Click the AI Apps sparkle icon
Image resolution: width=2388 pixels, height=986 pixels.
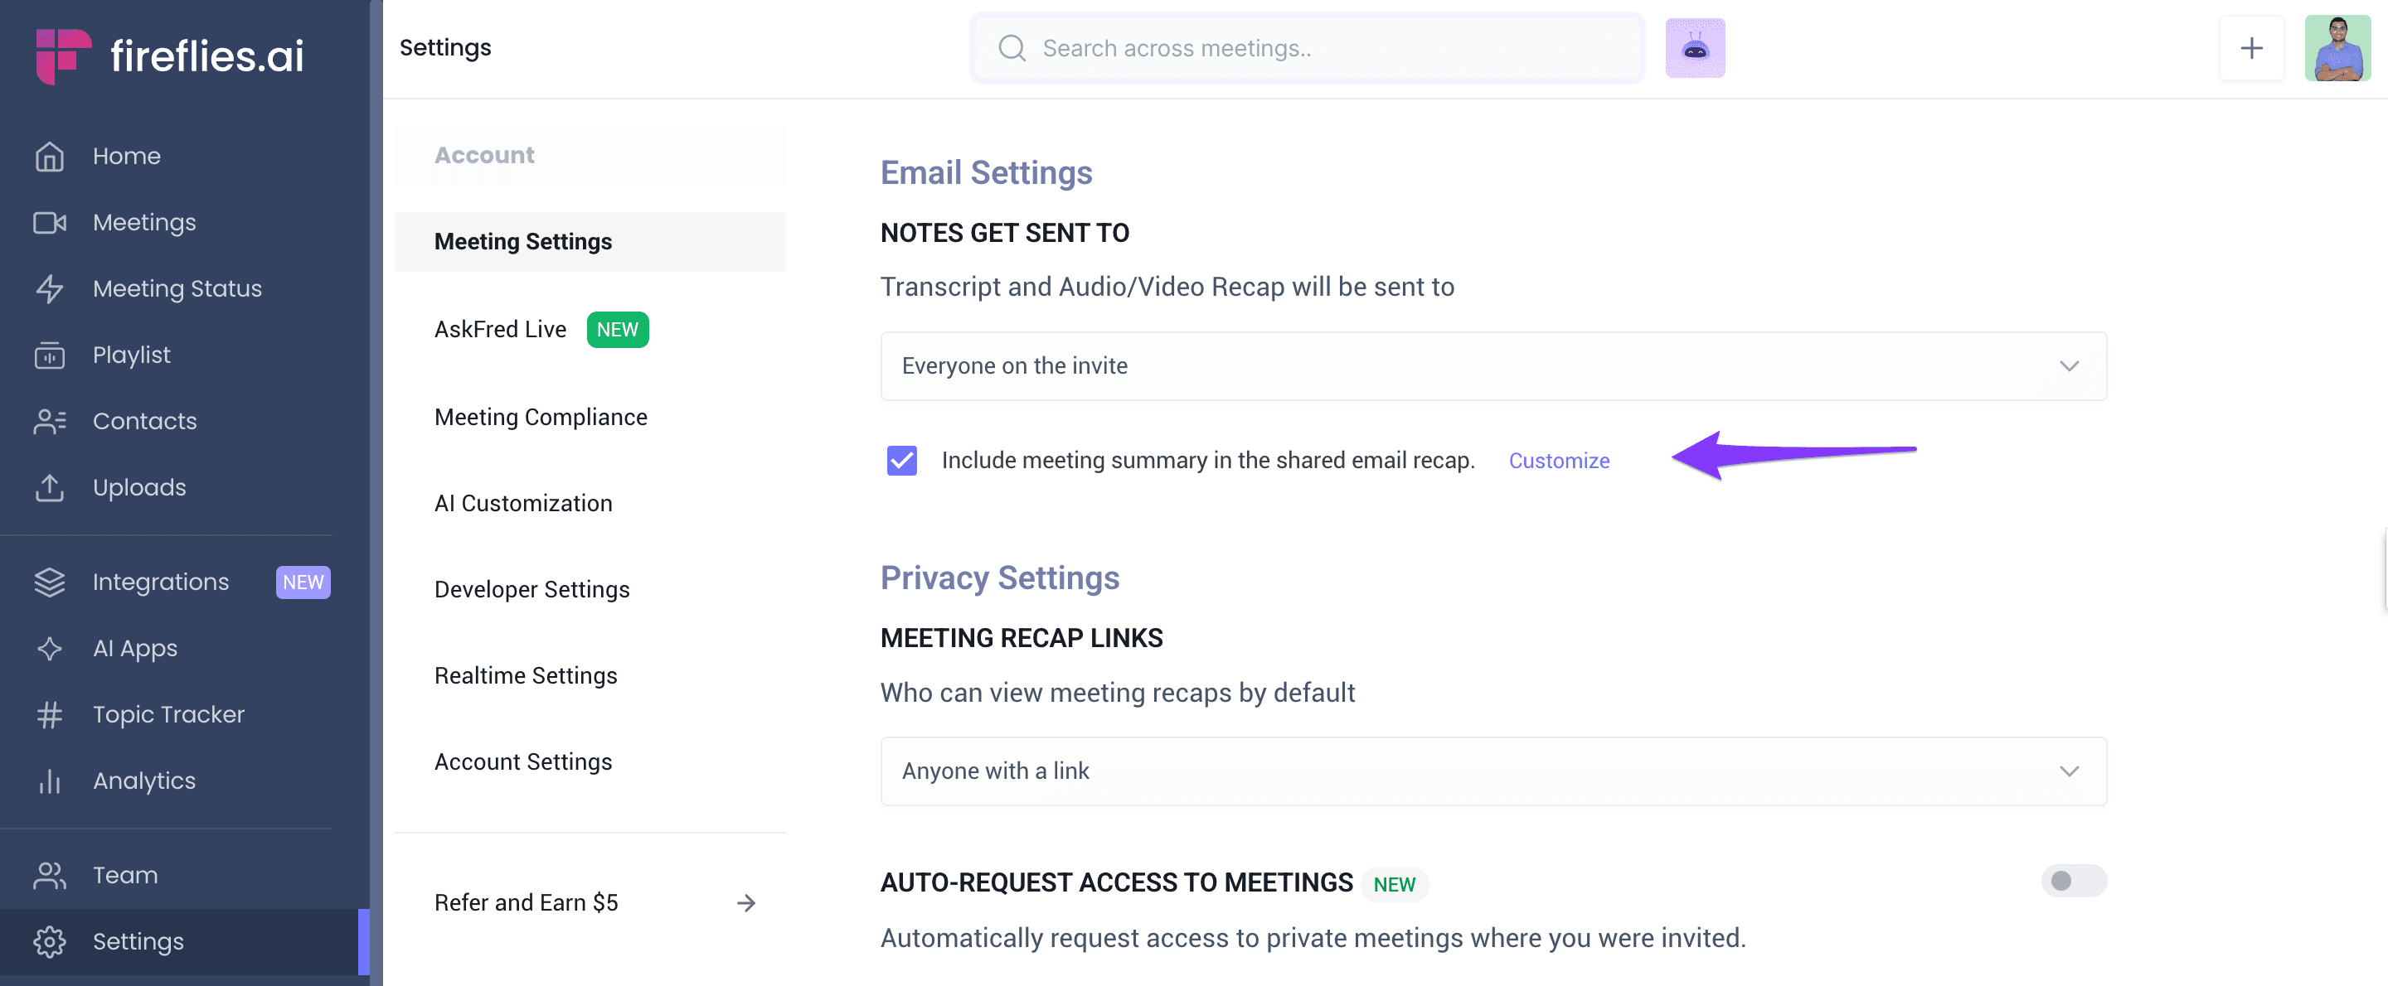(49, 648)
